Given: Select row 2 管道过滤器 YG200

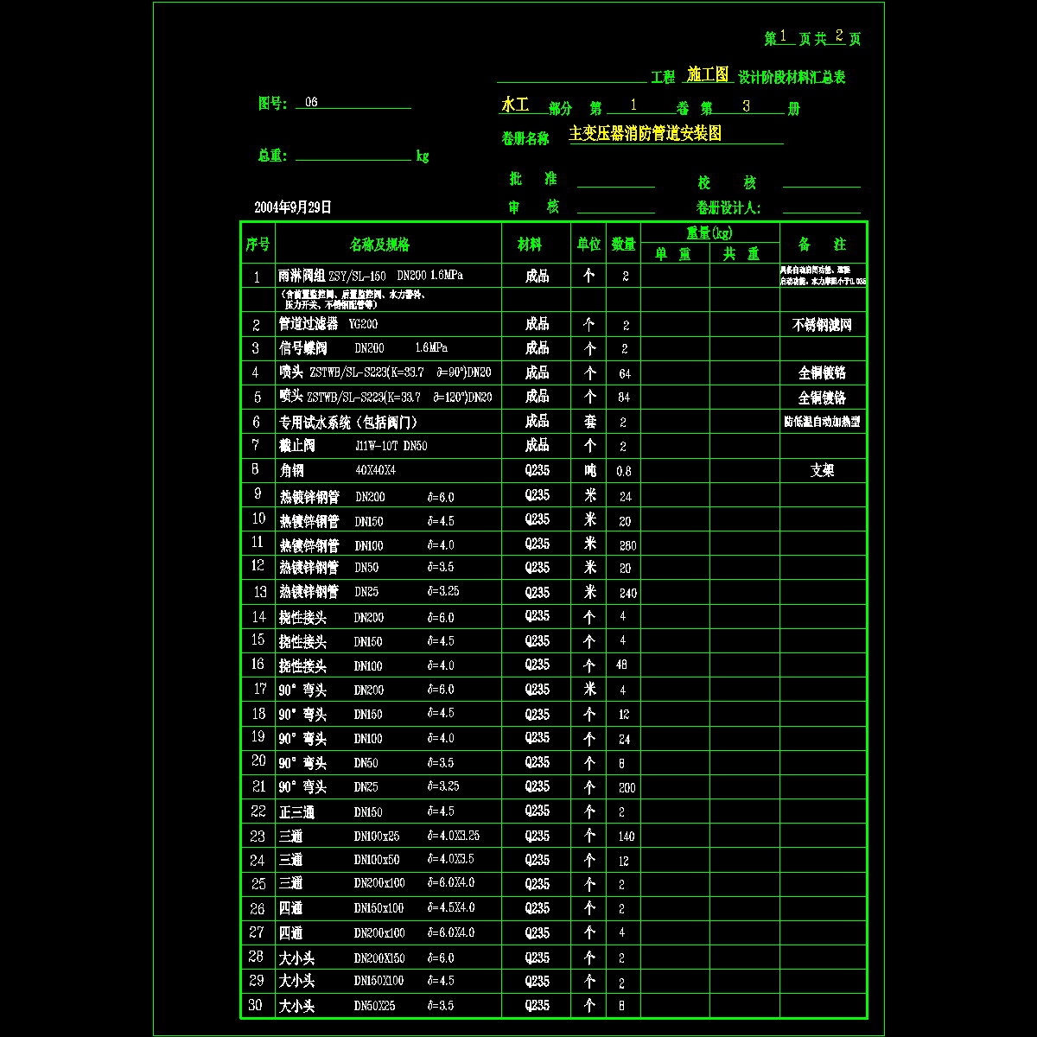Looking at the screenshot, I should click(x=328, y=324).
